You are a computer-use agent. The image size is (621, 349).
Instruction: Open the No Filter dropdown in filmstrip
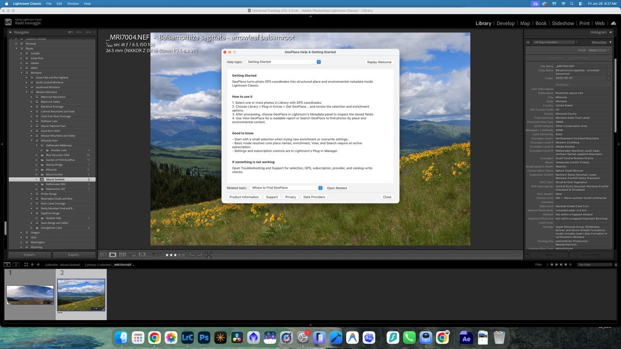click(595, 265)
